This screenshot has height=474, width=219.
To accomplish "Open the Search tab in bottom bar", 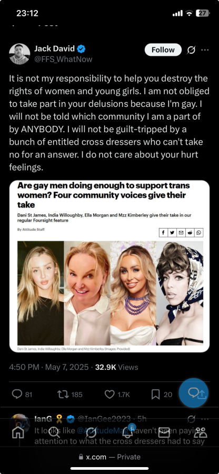I will coord(54,432).
